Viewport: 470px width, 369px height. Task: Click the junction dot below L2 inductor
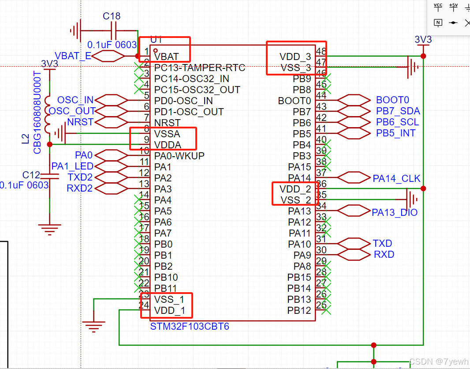tap(50, 145)
